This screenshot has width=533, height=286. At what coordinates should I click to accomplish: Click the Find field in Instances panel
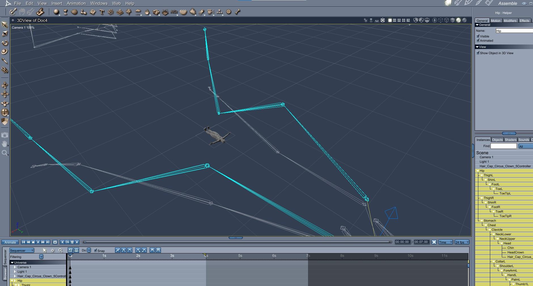pos(504,146)
